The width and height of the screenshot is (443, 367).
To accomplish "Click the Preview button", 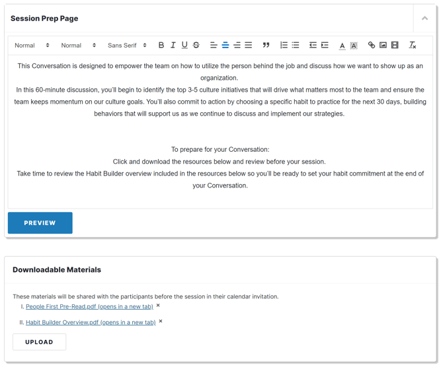I will pos(40,223).
